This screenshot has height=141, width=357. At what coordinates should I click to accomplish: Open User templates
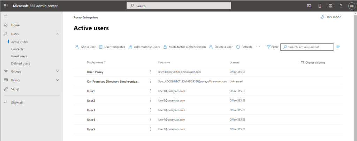[112, 47]
